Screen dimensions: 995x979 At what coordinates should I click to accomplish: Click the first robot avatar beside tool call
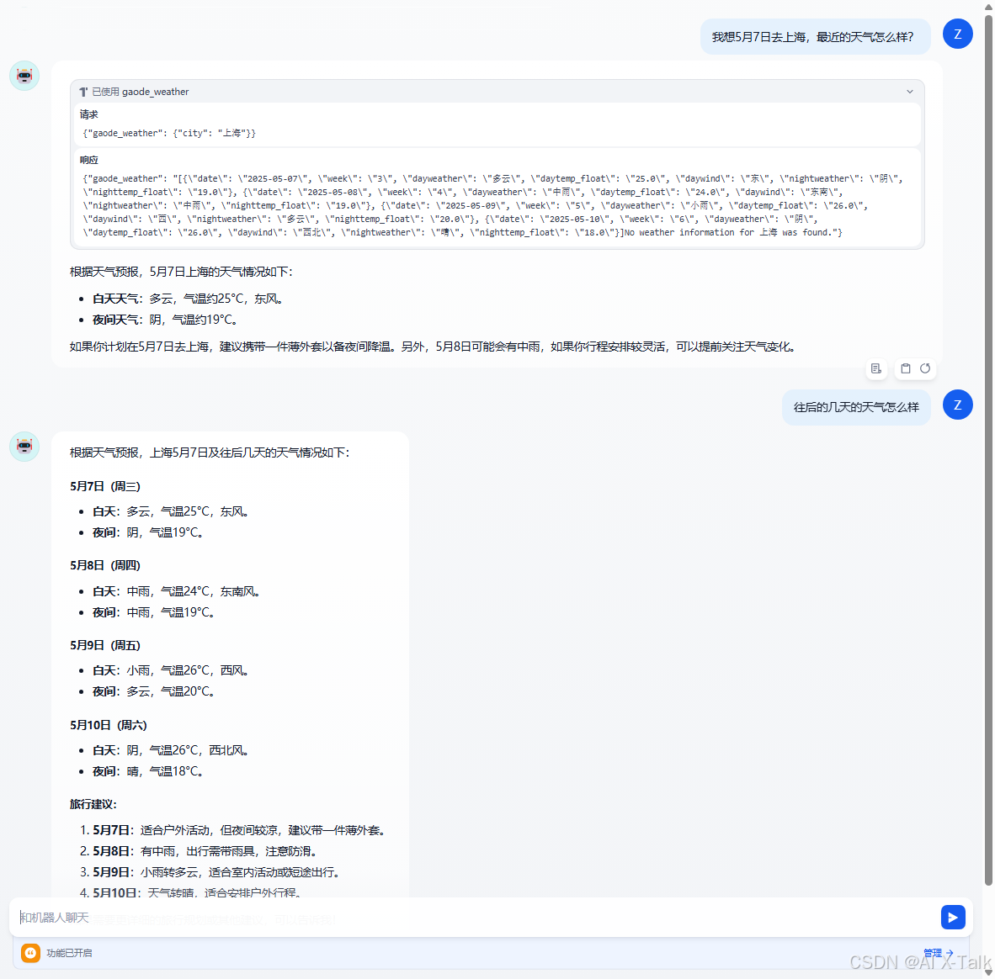coord(24,76)
